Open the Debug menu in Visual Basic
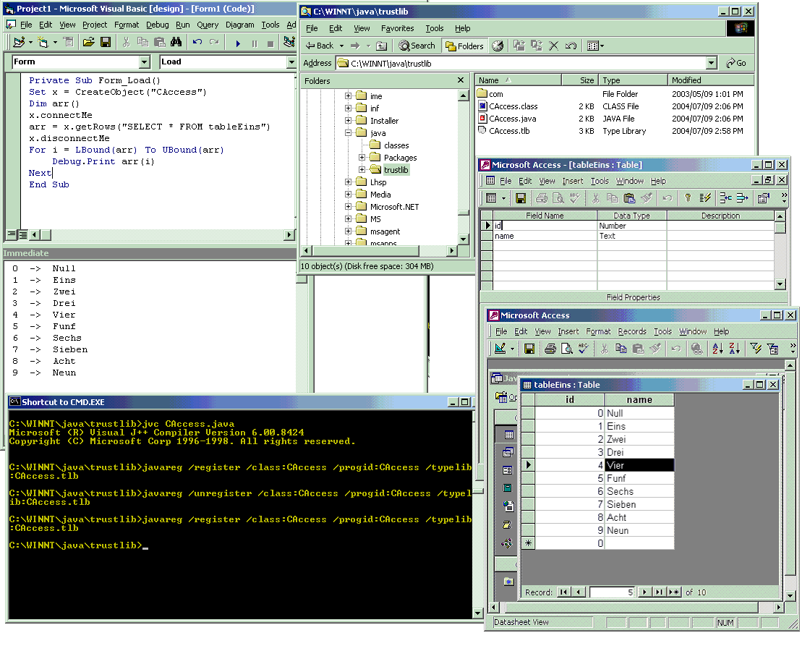Image resolution: width=810 pixels, height=651 pixels. pyautogui.click(x=157, y=25)
